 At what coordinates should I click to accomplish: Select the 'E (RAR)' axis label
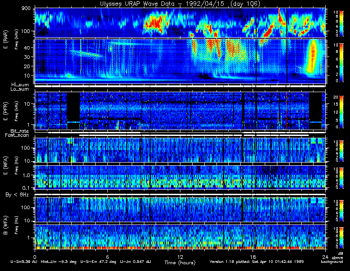point(5,40)
